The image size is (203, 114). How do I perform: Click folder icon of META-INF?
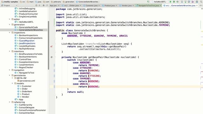click(16, 78)
